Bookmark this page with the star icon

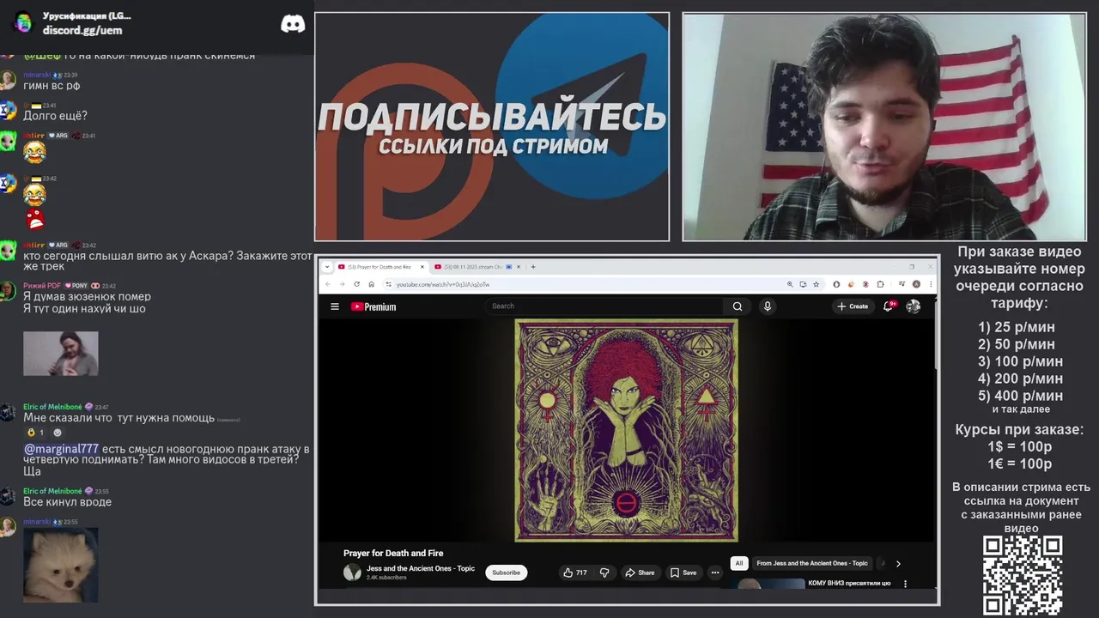click(816, 284)
